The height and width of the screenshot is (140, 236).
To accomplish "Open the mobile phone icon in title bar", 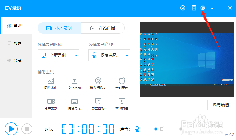I will (194, 8).
